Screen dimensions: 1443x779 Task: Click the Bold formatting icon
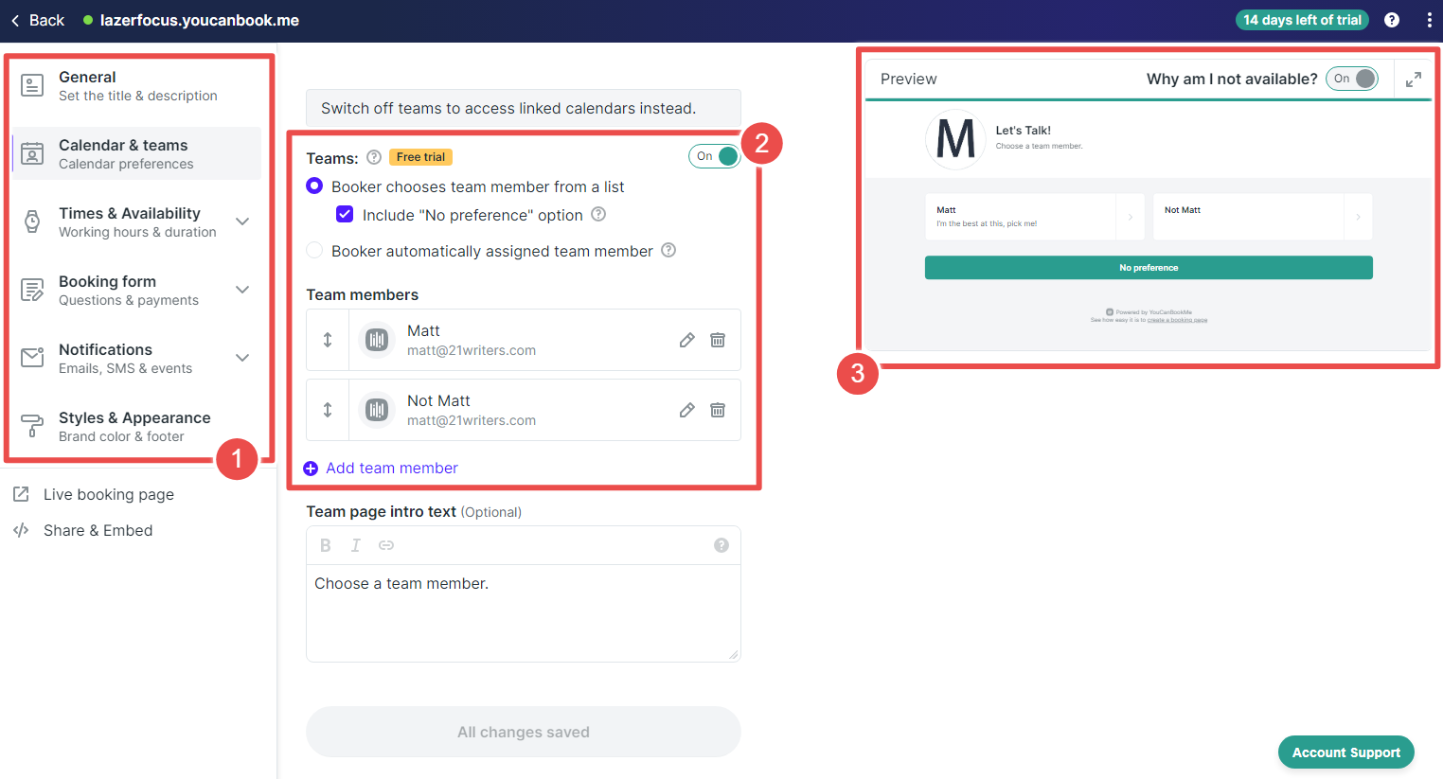click(x=326, y=545)
